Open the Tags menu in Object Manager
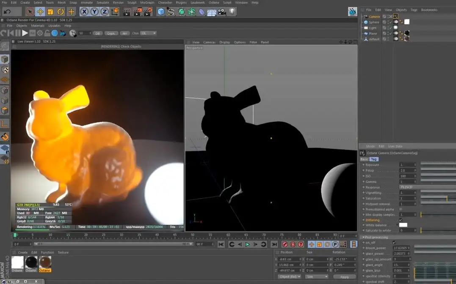Image resolution: width=456 pixels, height=284 pixels. pyautogui.click(x=414, y=10)
